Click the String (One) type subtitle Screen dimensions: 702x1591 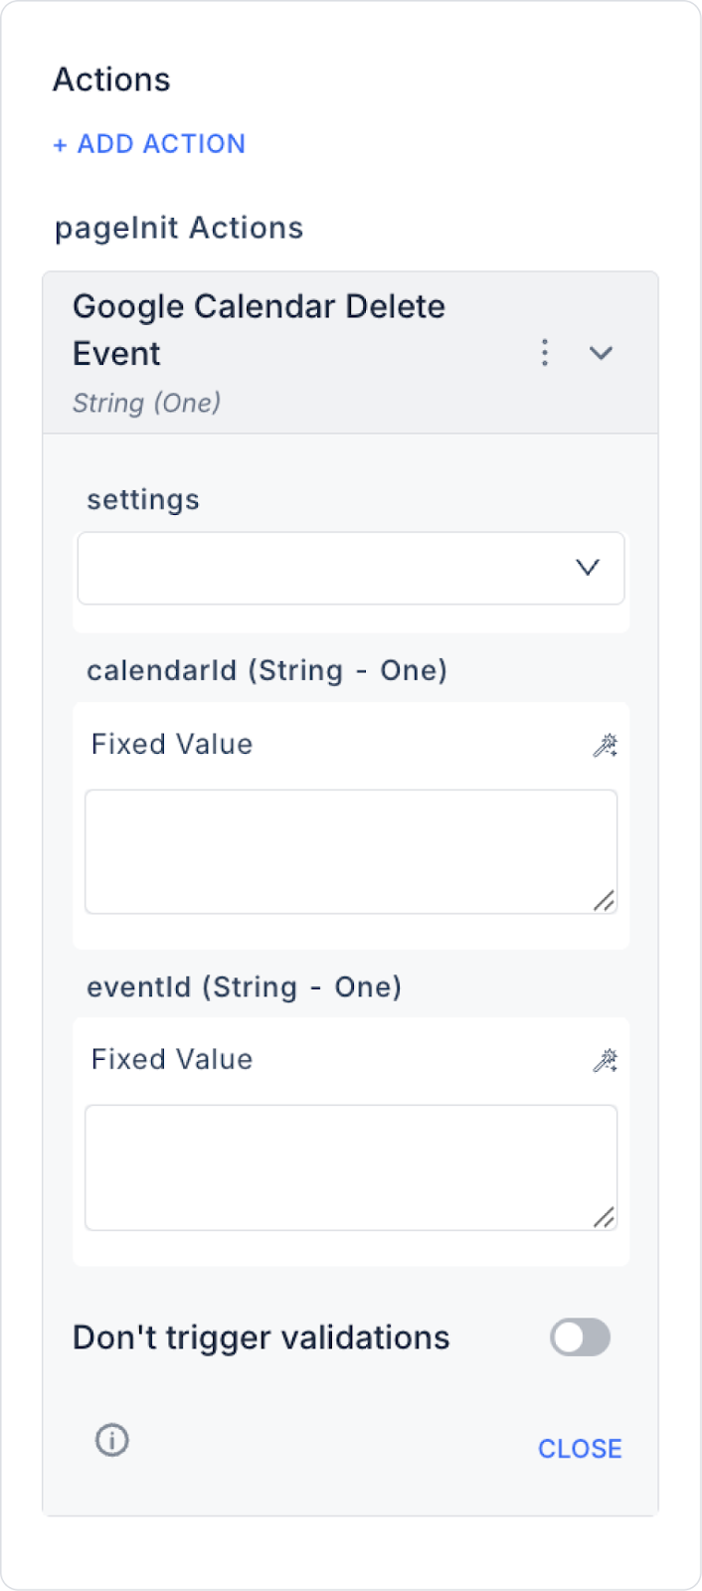(147, 403)
